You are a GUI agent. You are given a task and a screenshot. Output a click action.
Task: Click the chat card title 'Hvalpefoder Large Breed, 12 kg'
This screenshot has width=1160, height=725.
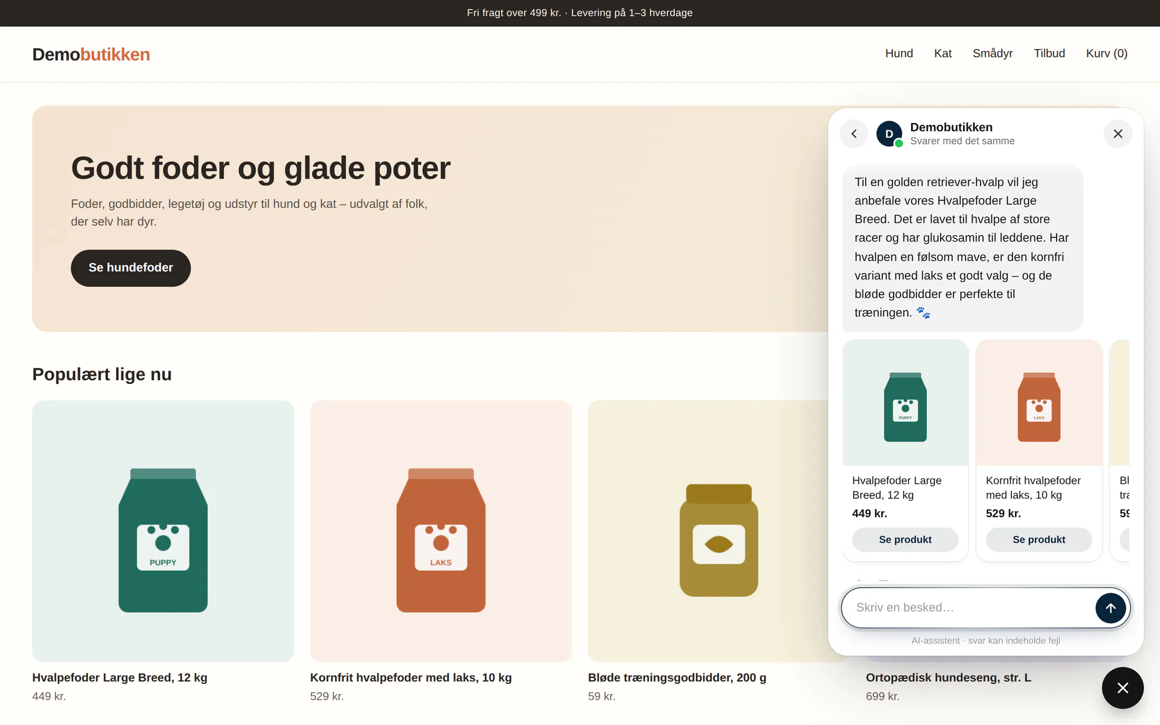coord(896,488)
